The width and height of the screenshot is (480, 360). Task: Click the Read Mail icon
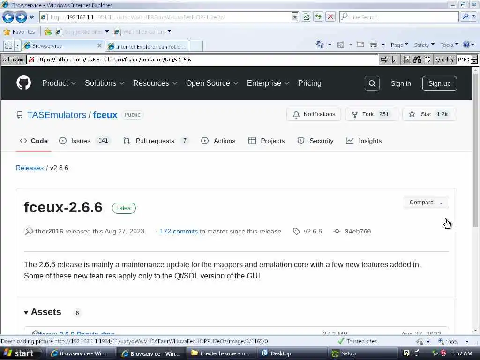(x=360, y=45)
